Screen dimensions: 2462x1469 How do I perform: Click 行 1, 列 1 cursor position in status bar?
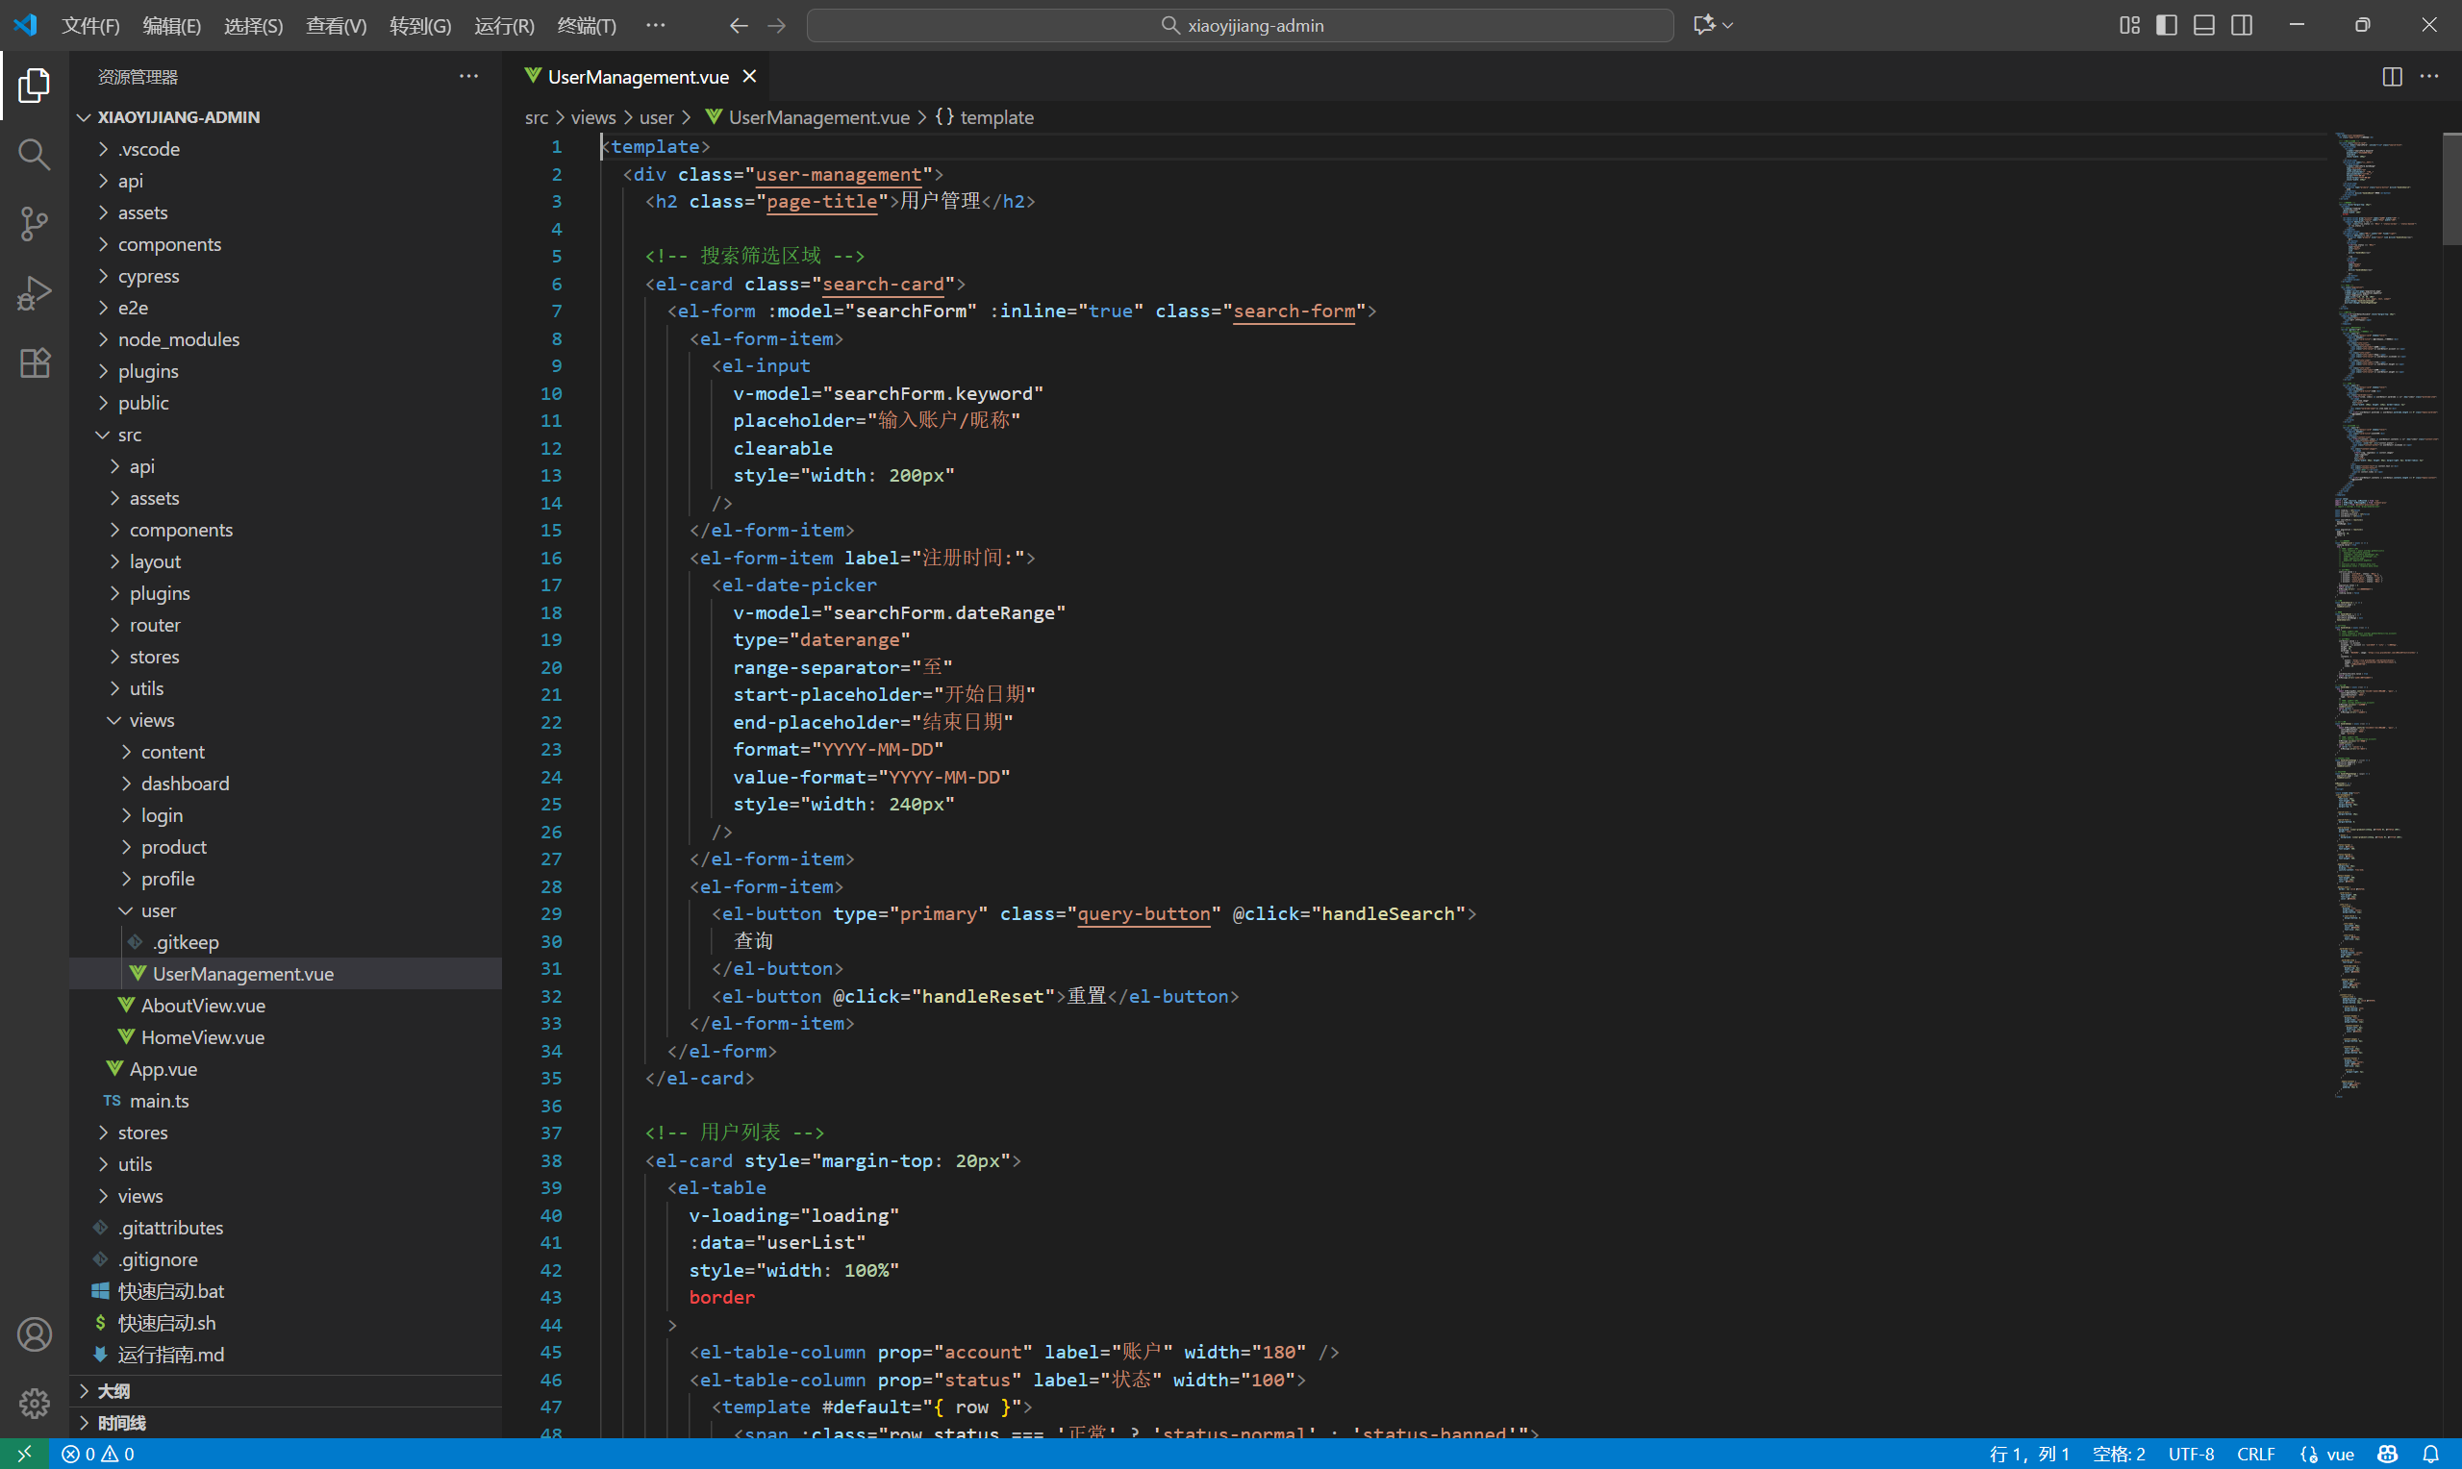click(2029, 1455)
